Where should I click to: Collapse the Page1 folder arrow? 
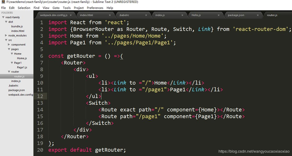[x=12, y=63]
